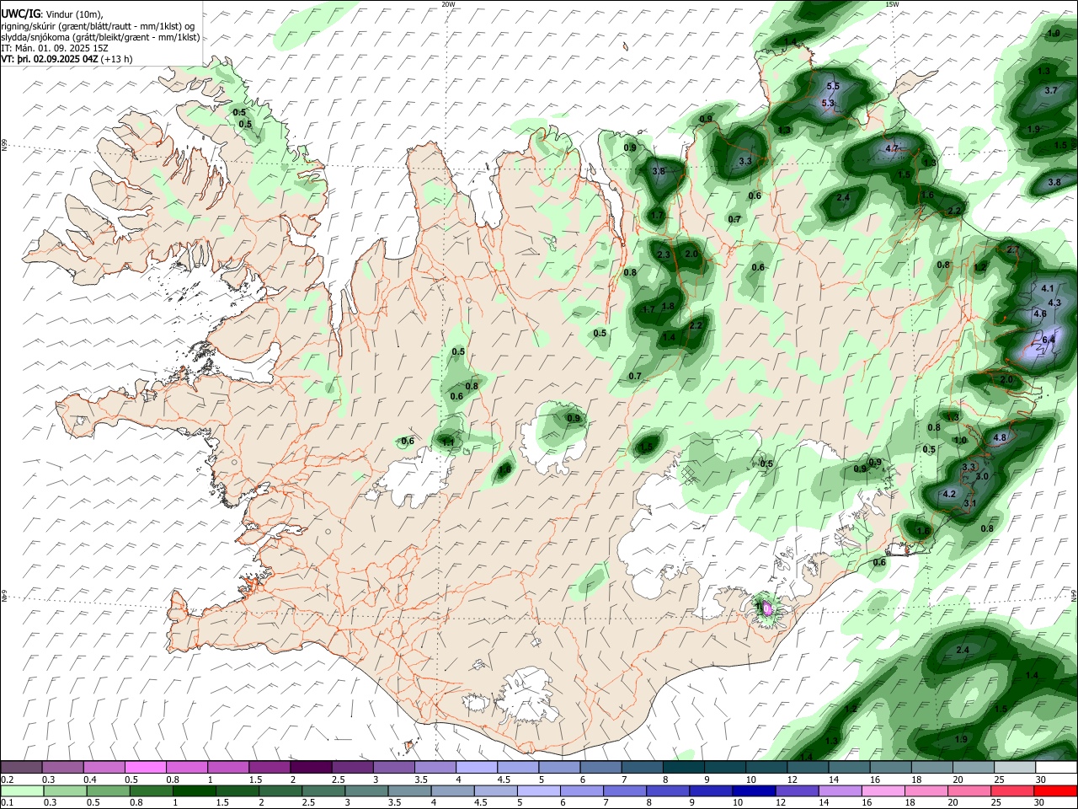Pick the deep blue 10 swatch in lower legend
Viewport: 1078px width, 809px height.
click(x=754, y=791)
